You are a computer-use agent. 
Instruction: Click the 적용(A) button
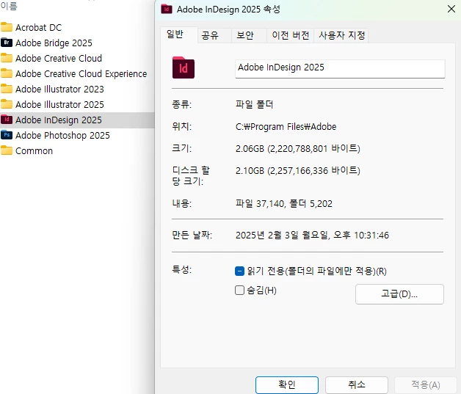(426, 384)
